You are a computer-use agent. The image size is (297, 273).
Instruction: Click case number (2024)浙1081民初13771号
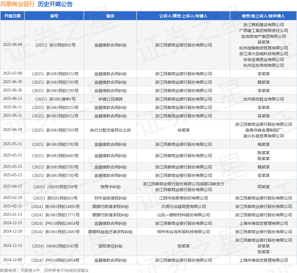click(x=55, y=215)
